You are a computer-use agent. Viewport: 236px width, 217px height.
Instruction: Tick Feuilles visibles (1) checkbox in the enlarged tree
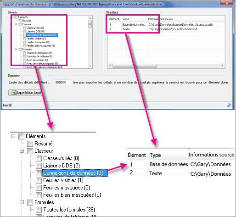tap(39, 180)
